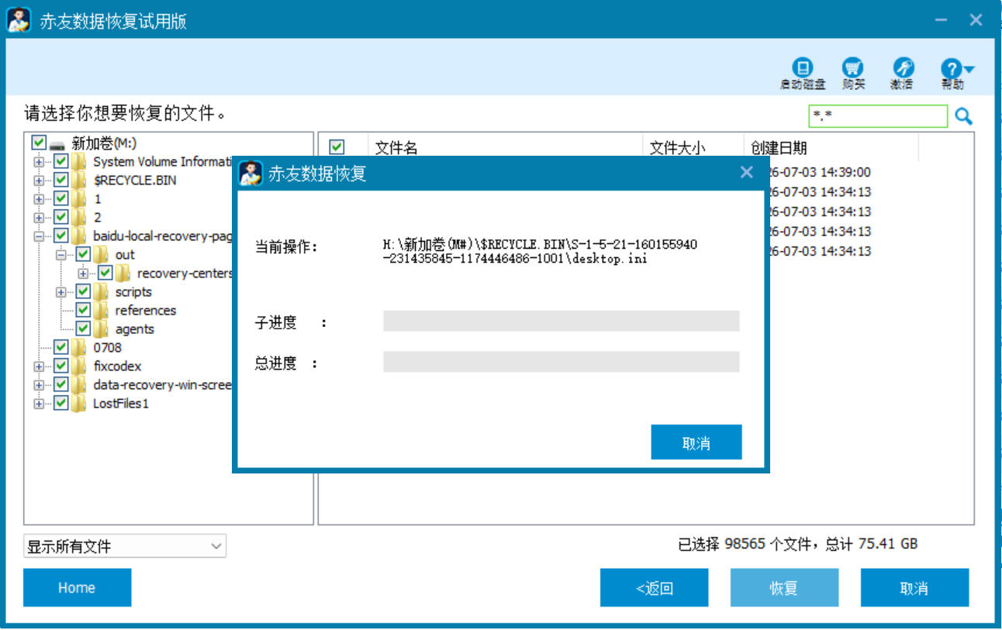
Task: Select the LostFiles1 tree item
Action: [x=120, y=404]
